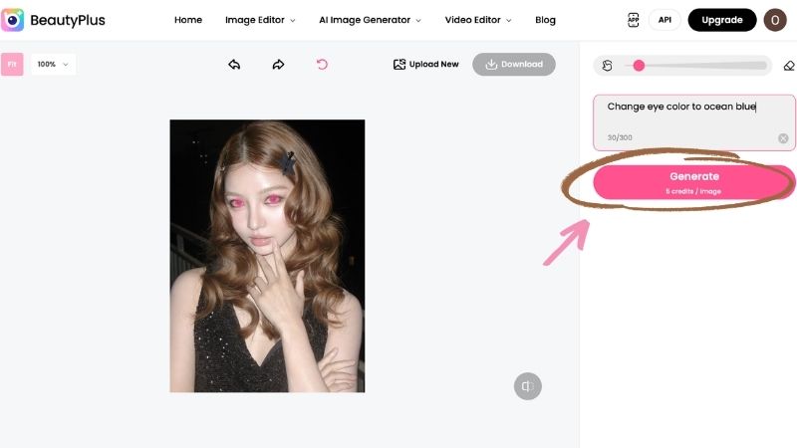The height and width of the screenshot is (448, 797).
Task: Toggle the Fit view button
Action: click(12, 65)
